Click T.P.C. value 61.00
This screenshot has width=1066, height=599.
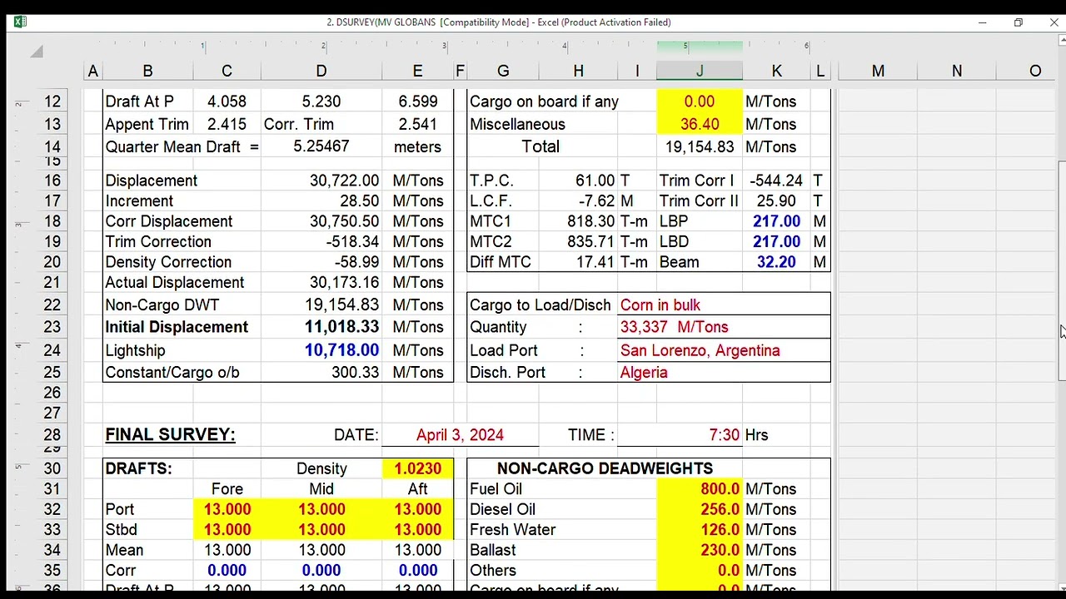tap(595, 181)
